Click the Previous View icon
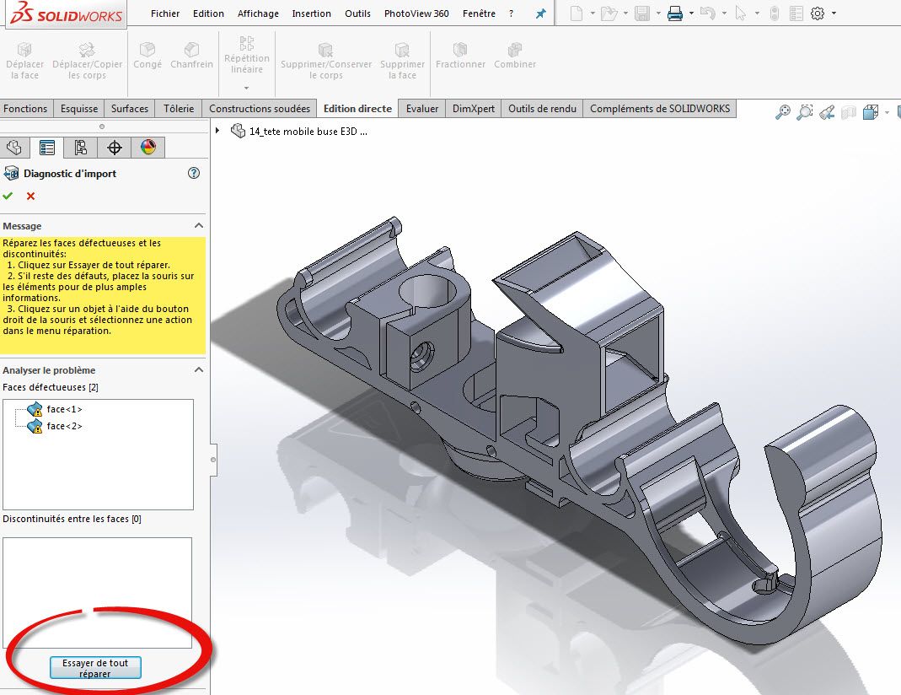Screen dimensions: 901x695 pos(827,112)
